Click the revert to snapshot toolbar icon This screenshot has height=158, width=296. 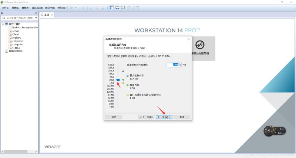pos(97,8)
